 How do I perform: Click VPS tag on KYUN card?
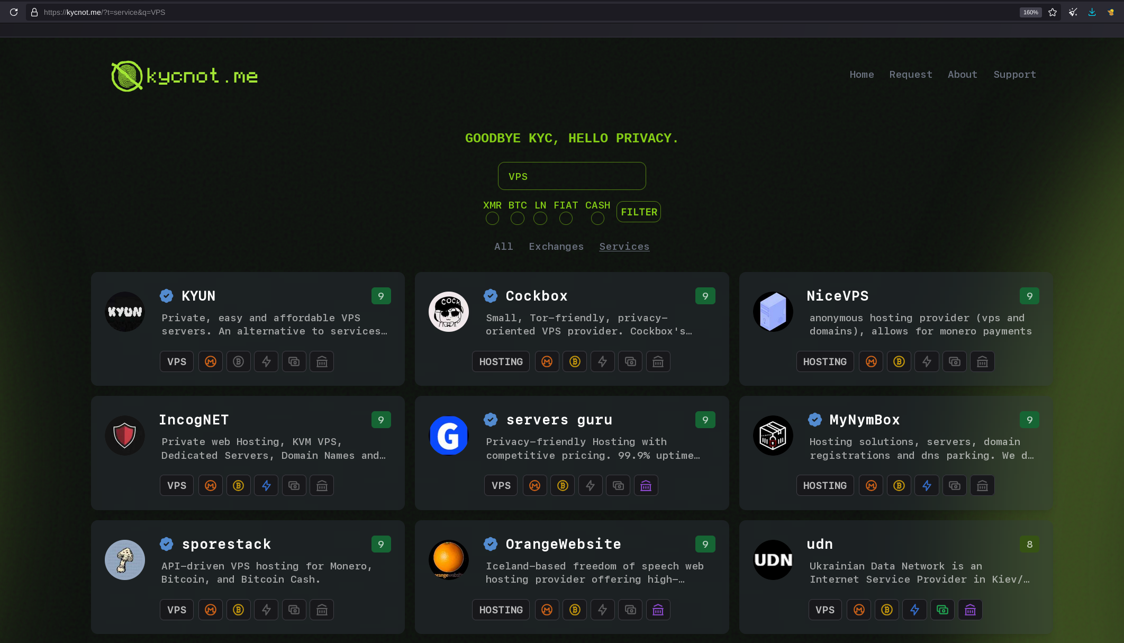pyautogui.click(x=177, y=361)
